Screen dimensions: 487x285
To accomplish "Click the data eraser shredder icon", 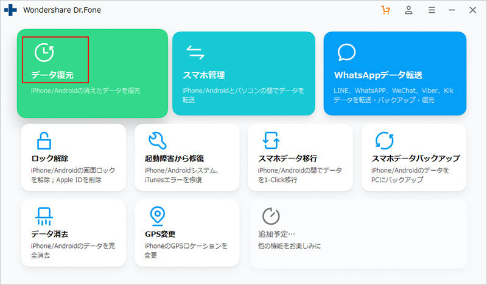I will click(x=44, y=215).
